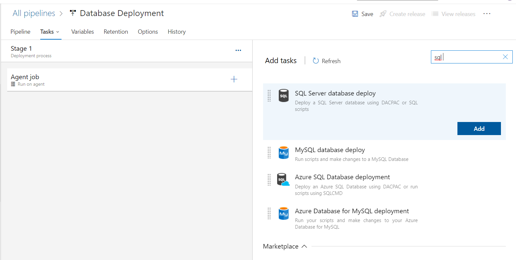Image resolution: width=516 pixels, height=260 pixels.
Task: Clear the sql search box text
Action: [505, 57]
